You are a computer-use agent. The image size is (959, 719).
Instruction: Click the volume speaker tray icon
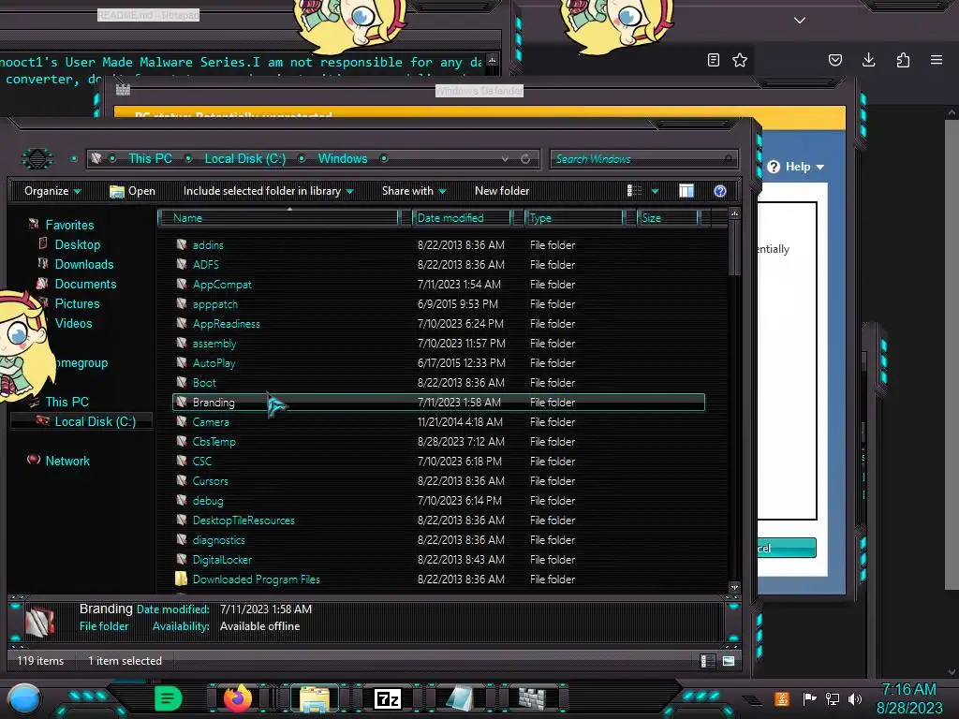pyautogui.click(x=855, y=698)
